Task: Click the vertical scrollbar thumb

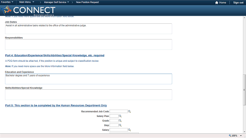Action: pyautogui.click(x=244, y=90)
